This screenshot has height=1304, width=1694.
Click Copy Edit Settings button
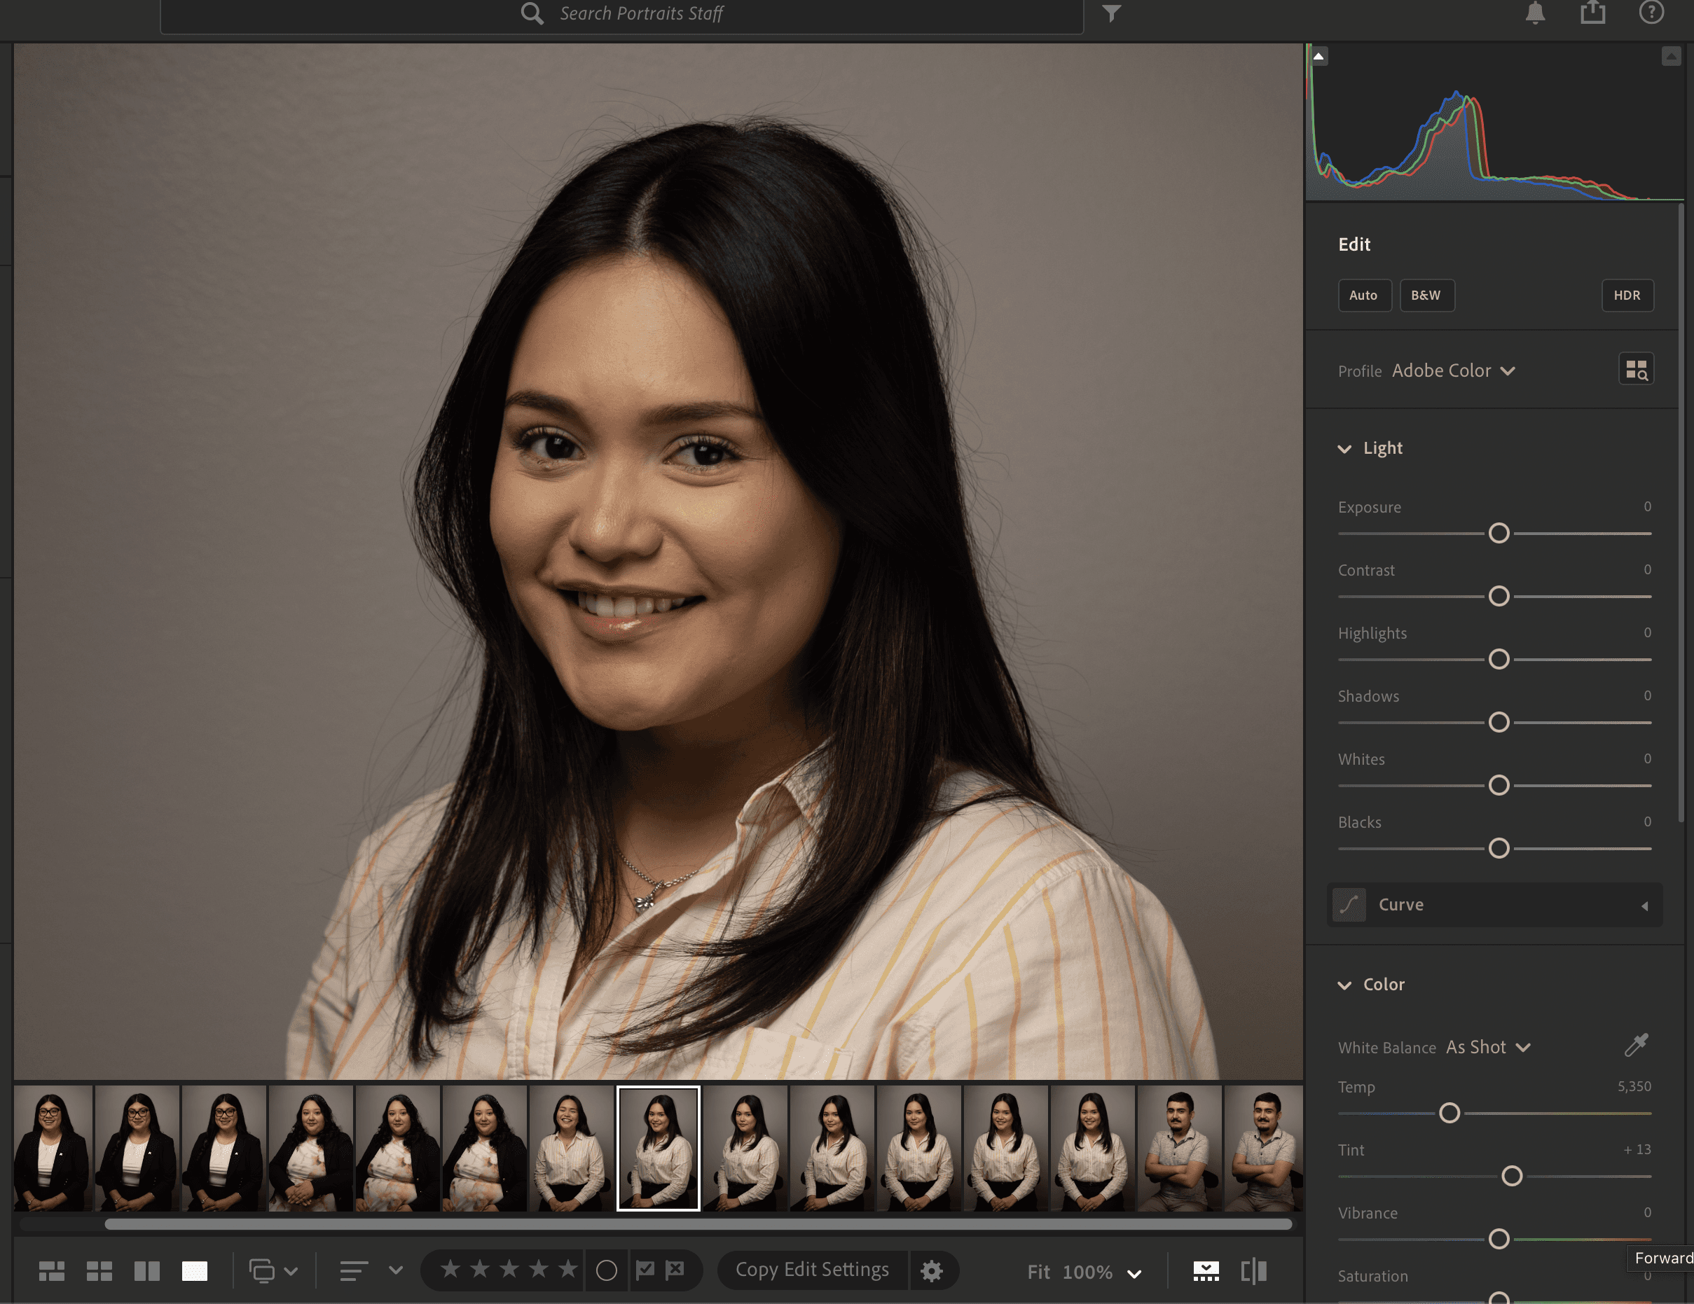[x=812, y=1270]
